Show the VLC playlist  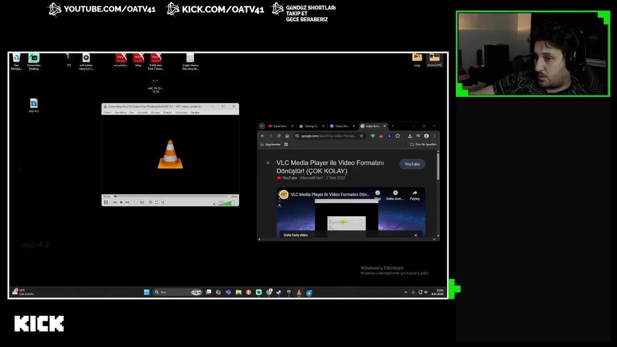pos(150,202)
